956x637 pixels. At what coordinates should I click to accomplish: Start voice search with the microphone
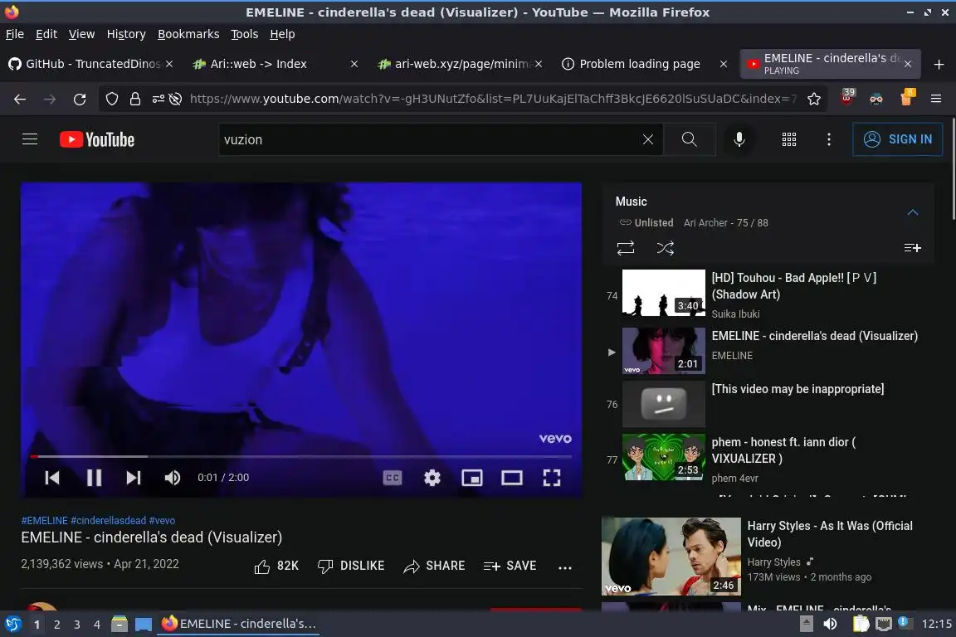click(739, 139)
